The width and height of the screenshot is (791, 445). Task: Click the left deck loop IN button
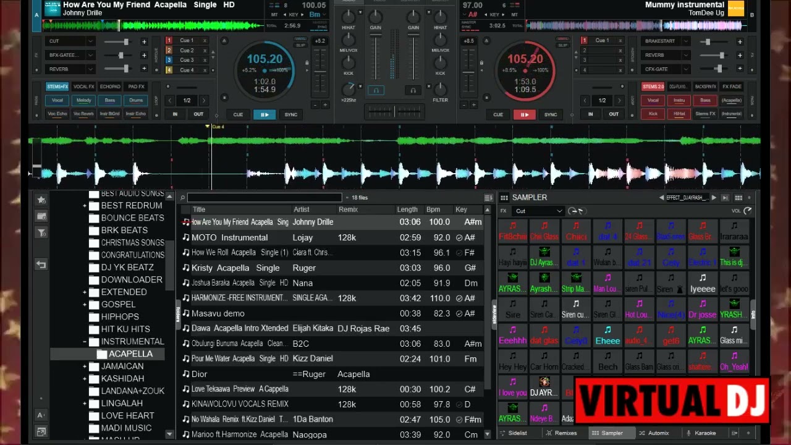click(x=175, y=114)
